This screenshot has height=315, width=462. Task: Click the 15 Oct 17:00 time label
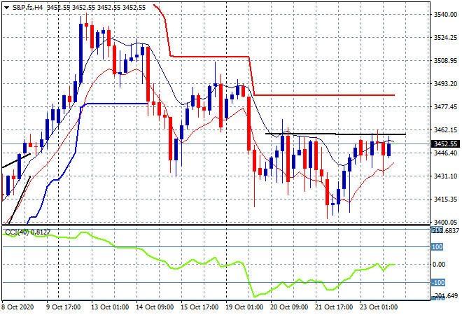coord(199,307)
